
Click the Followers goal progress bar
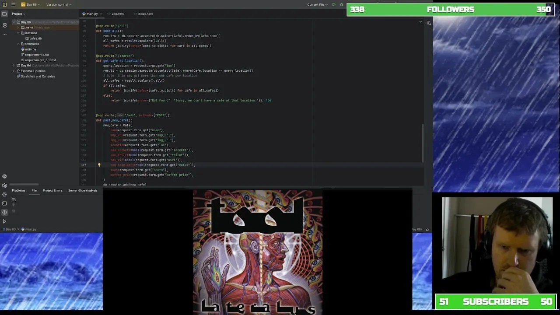(x=451, y=9)
